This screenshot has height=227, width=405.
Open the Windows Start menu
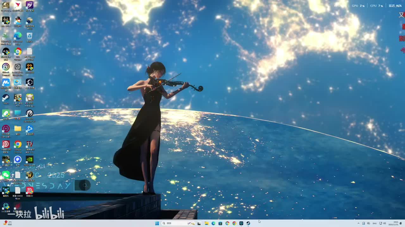pos(157,223)
